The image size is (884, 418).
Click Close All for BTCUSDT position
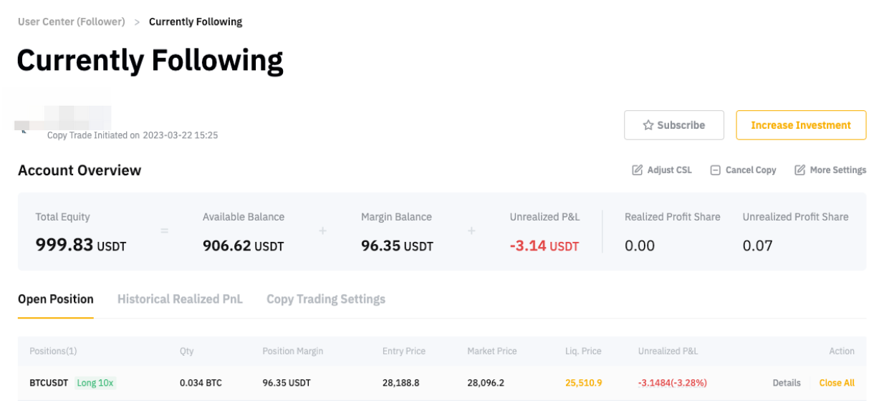(837, 383)
